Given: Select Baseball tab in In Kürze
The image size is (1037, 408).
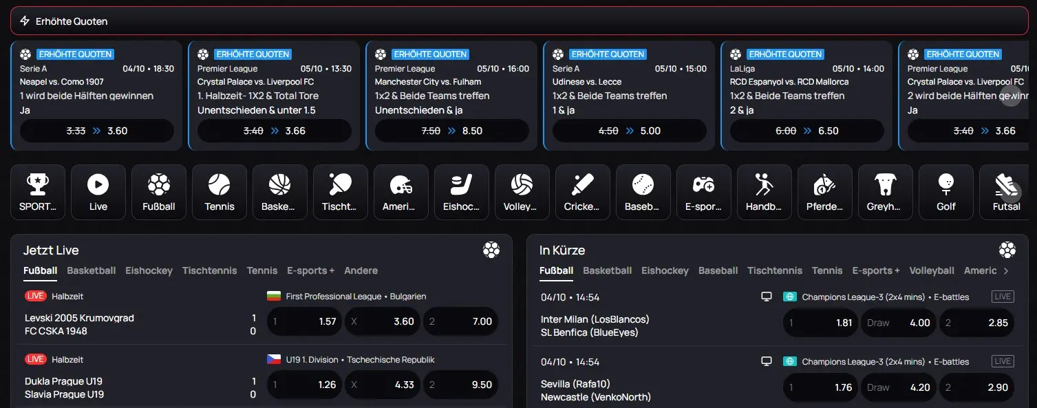Looking at the screenshot, I should pos(718,270).
